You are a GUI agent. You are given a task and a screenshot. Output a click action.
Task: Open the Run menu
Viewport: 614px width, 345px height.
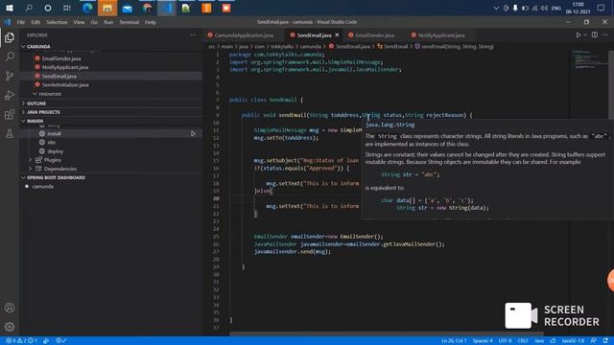point(108,22)
